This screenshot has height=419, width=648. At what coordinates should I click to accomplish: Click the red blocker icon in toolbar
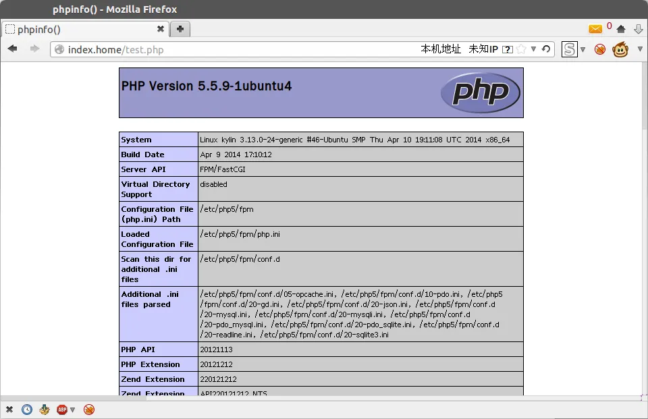pos(600,49)
